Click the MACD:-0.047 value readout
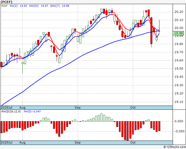This screenshot has height=149, width=186. [x=32, y=112]
